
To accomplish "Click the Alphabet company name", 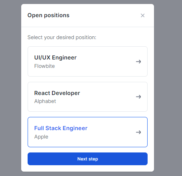I will (45, 101).
